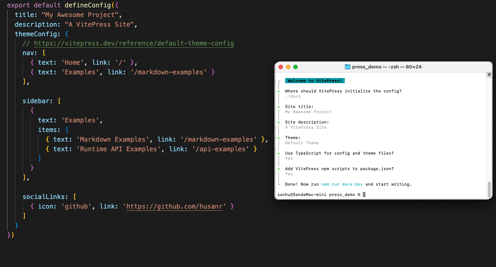Click the 'defineConfig' function name
Screen dimensions: 496x267
(x=88, y=6)
